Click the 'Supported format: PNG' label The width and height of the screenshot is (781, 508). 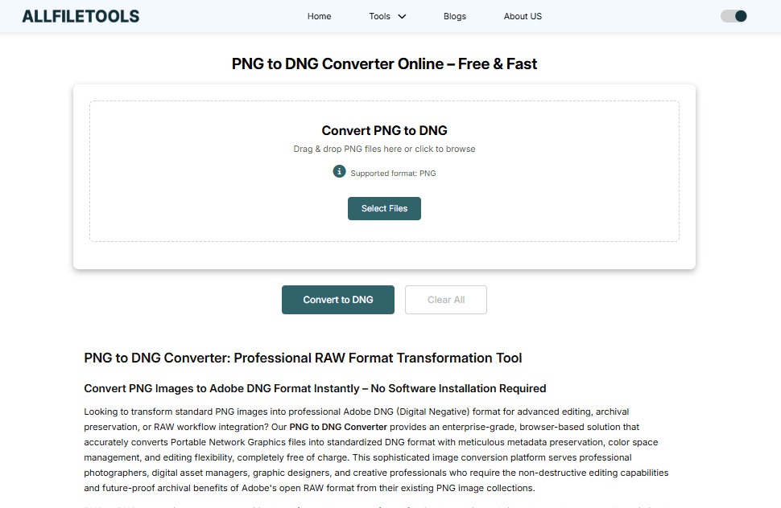click(393, 173)
